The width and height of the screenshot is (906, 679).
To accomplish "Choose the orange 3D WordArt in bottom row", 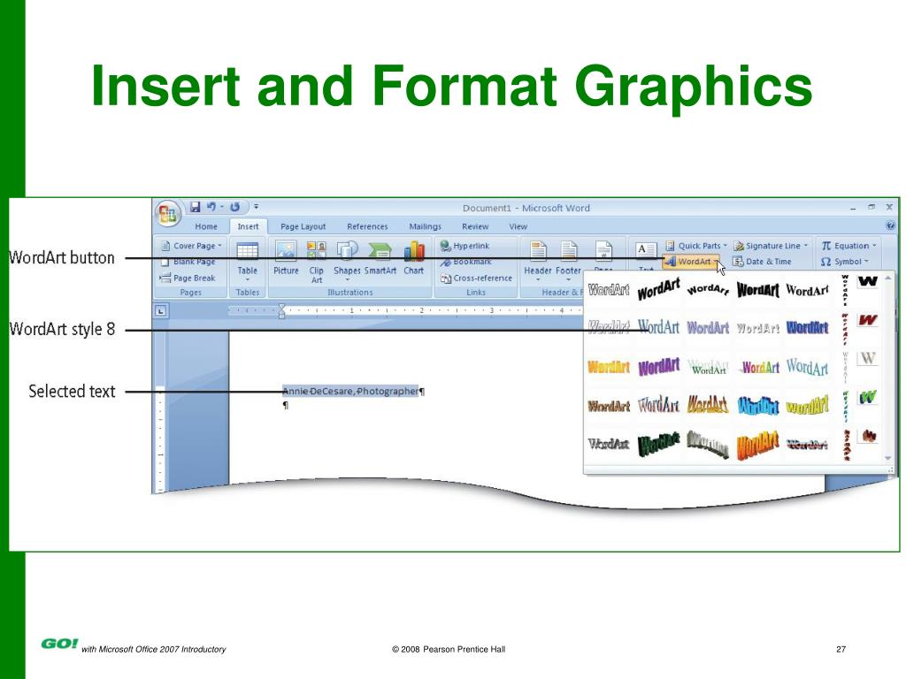I will tap(757, 446).
